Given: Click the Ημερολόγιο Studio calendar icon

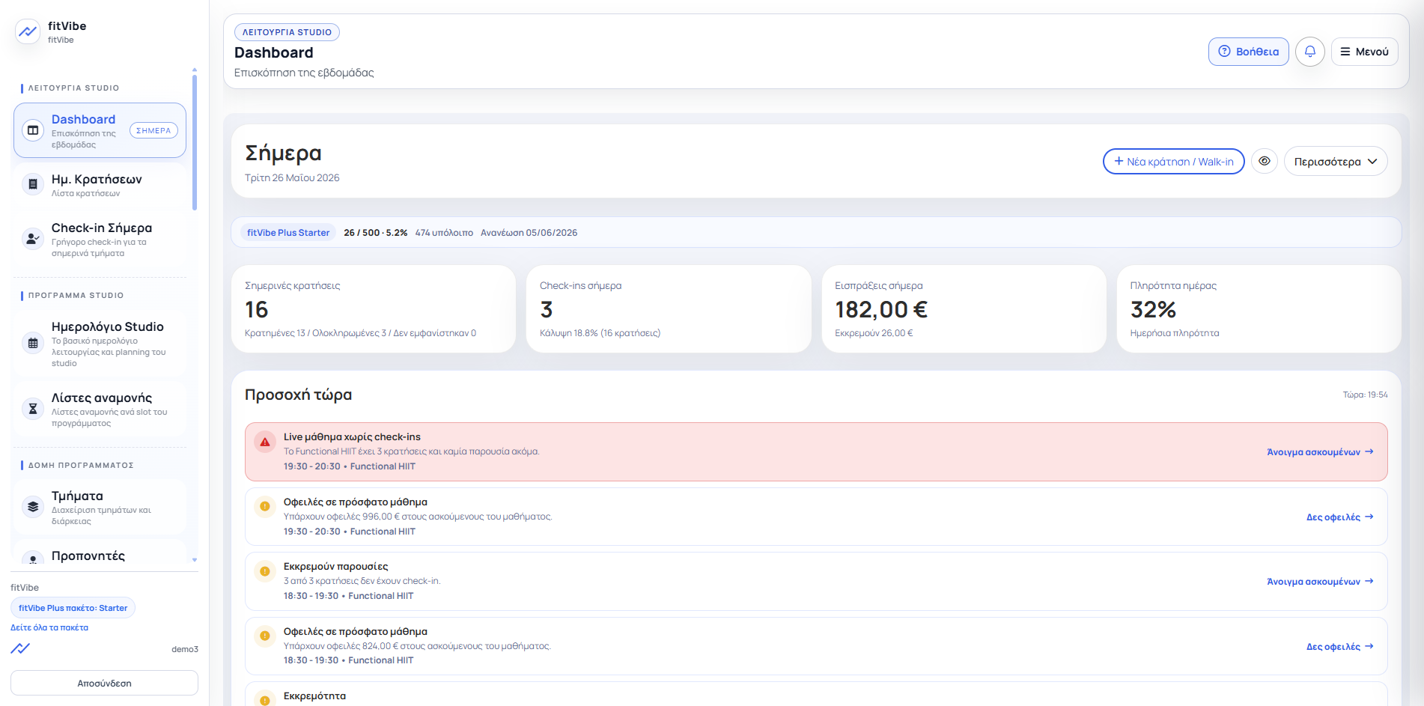Looking at the screenshot, I should [33, 343].
